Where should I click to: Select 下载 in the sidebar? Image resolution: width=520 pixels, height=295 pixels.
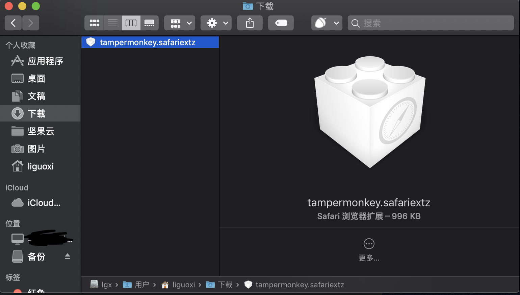point(40,113)
